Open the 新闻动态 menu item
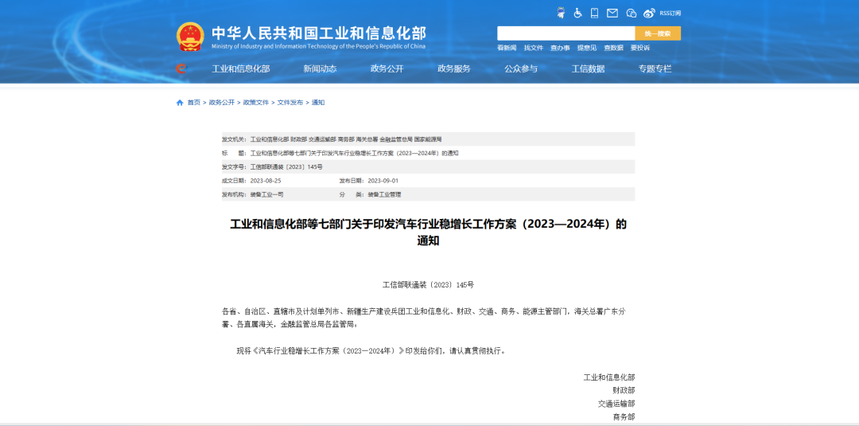The width and height of the screenshot is (859, 426). click(x=320, y=69)
